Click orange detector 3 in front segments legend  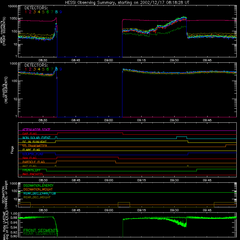(x=34, y=12)
